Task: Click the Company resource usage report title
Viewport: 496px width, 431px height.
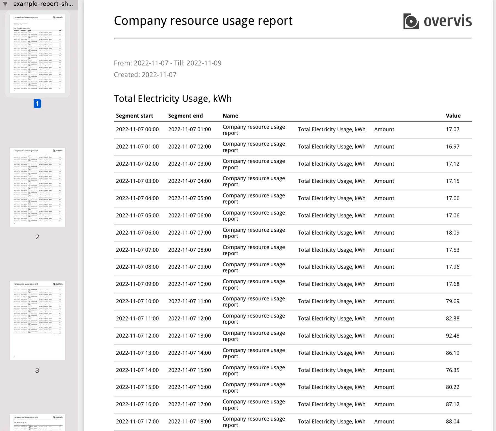Action: [x=203, y=21]
